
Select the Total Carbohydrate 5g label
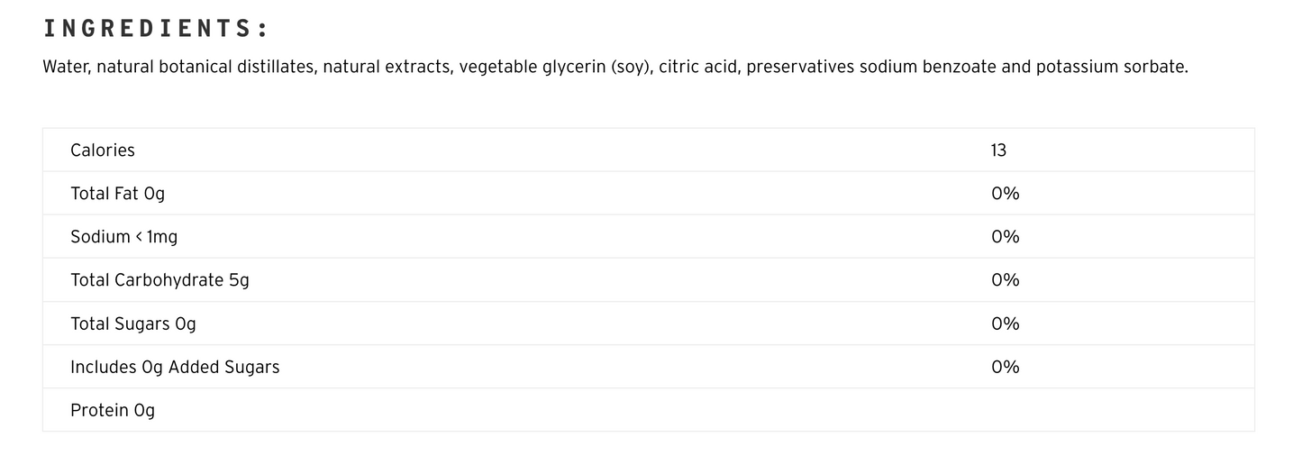[x=159, y=280]
